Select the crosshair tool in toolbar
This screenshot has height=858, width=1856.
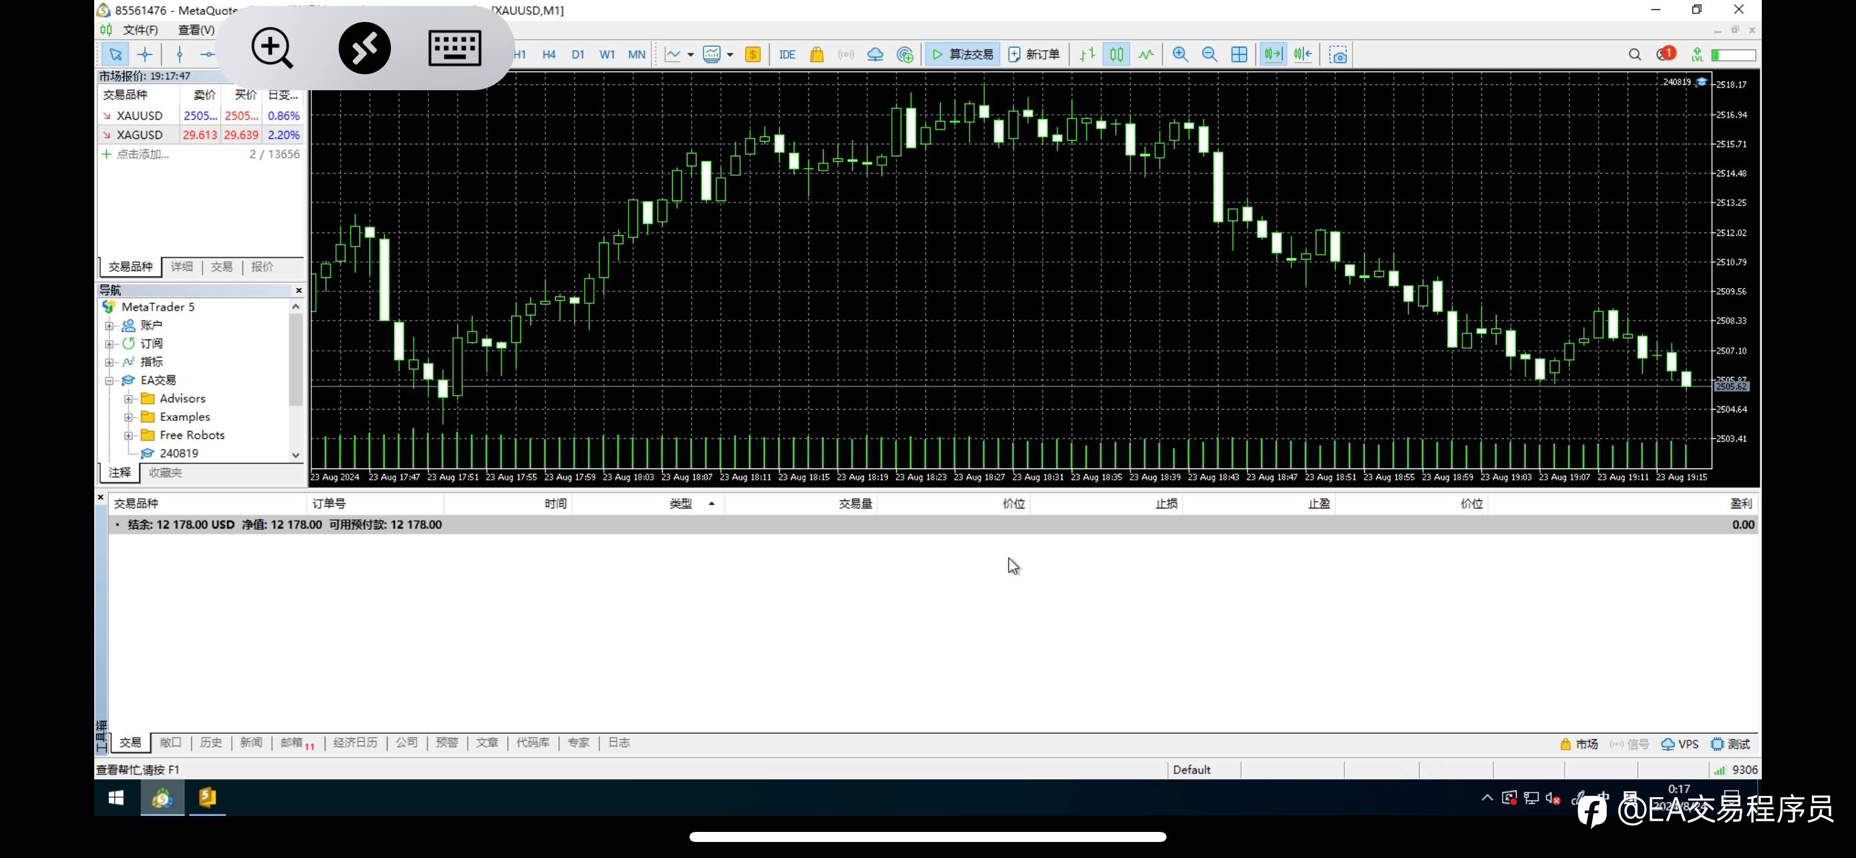[x=145, y=54]
